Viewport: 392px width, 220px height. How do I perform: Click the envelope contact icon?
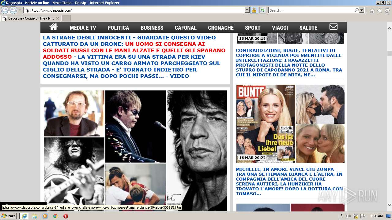coord(334,27)
